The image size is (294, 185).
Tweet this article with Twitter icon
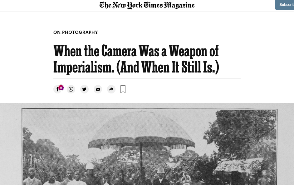coord(84,89)
